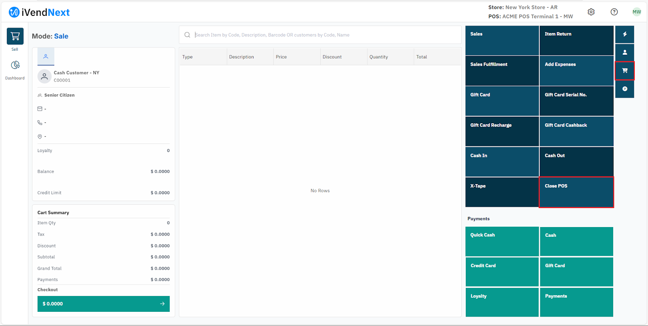The image size is (648, 326).
Task: Click the Balance label
Action: click(x=46, y=172)
